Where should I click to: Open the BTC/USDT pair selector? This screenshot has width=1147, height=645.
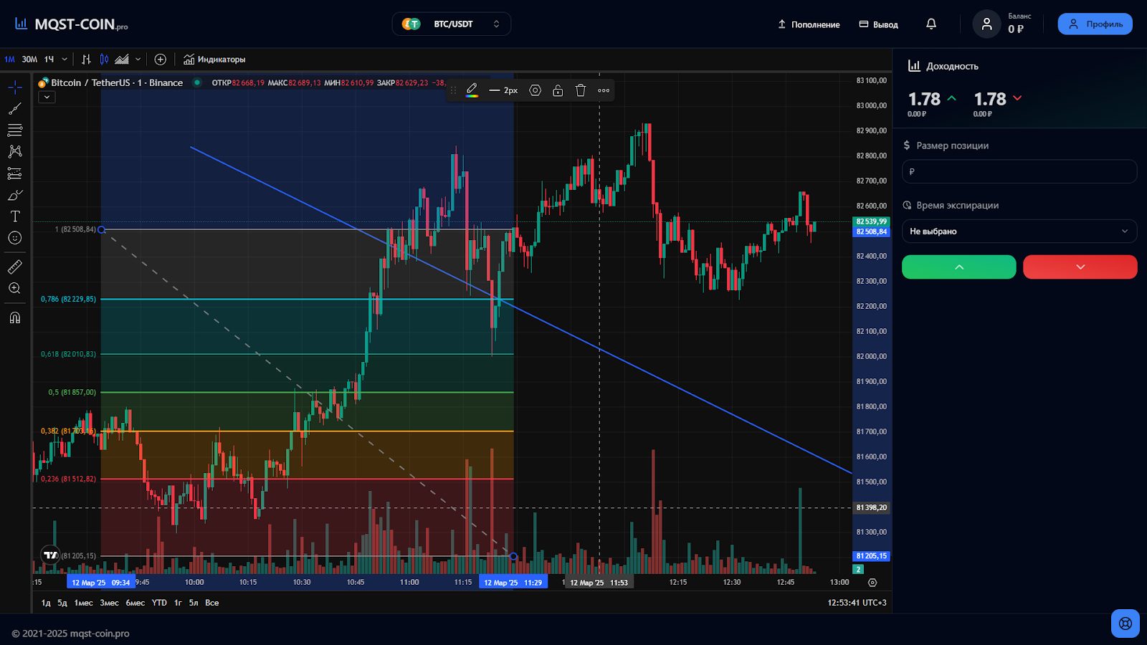452,24
